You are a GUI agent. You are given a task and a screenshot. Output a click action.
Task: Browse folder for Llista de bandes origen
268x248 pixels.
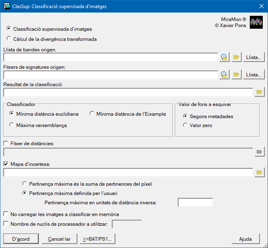tap(236, 57)
